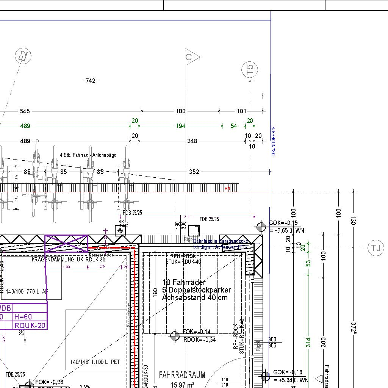Click the 742 dimension text
388x388 pixels.
click(x=91, y=81)
